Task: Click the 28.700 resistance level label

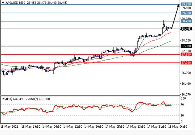Action: (x=186, y=21)
